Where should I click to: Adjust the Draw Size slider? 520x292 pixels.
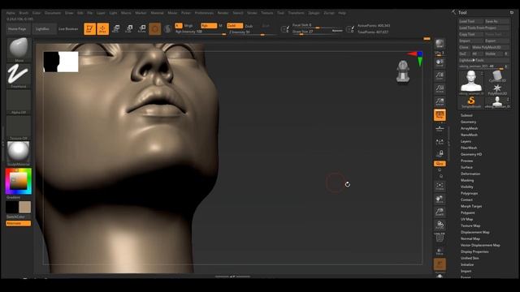[318, 32]
